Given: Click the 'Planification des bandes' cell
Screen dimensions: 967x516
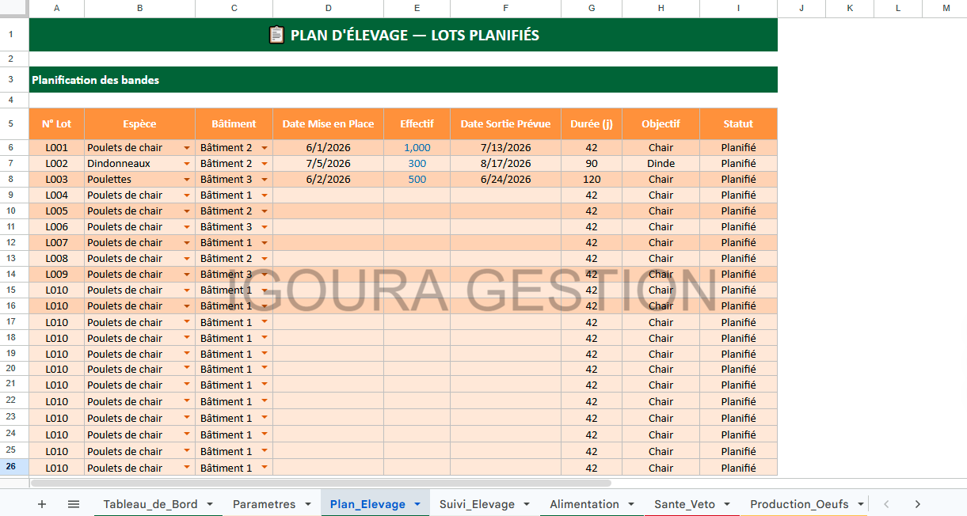Looking at the screenshot, I should coord(404,80).
